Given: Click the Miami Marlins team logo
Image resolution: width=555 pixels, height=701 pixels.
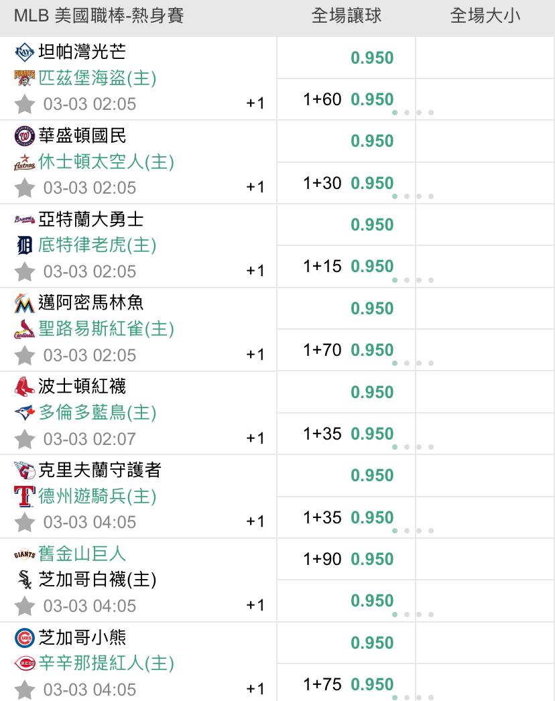Looking at the screenshot, I should click(x=24, y=304).
